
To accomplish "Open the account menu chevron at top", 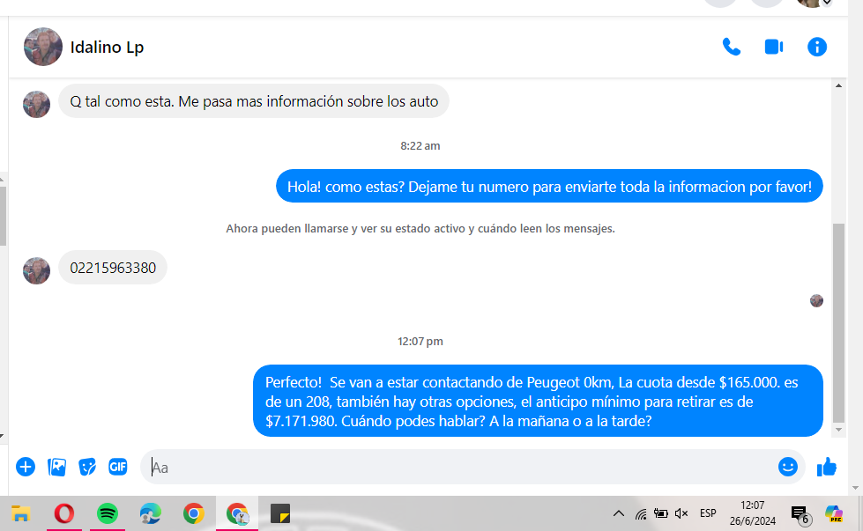I will (x=827, y=3).
